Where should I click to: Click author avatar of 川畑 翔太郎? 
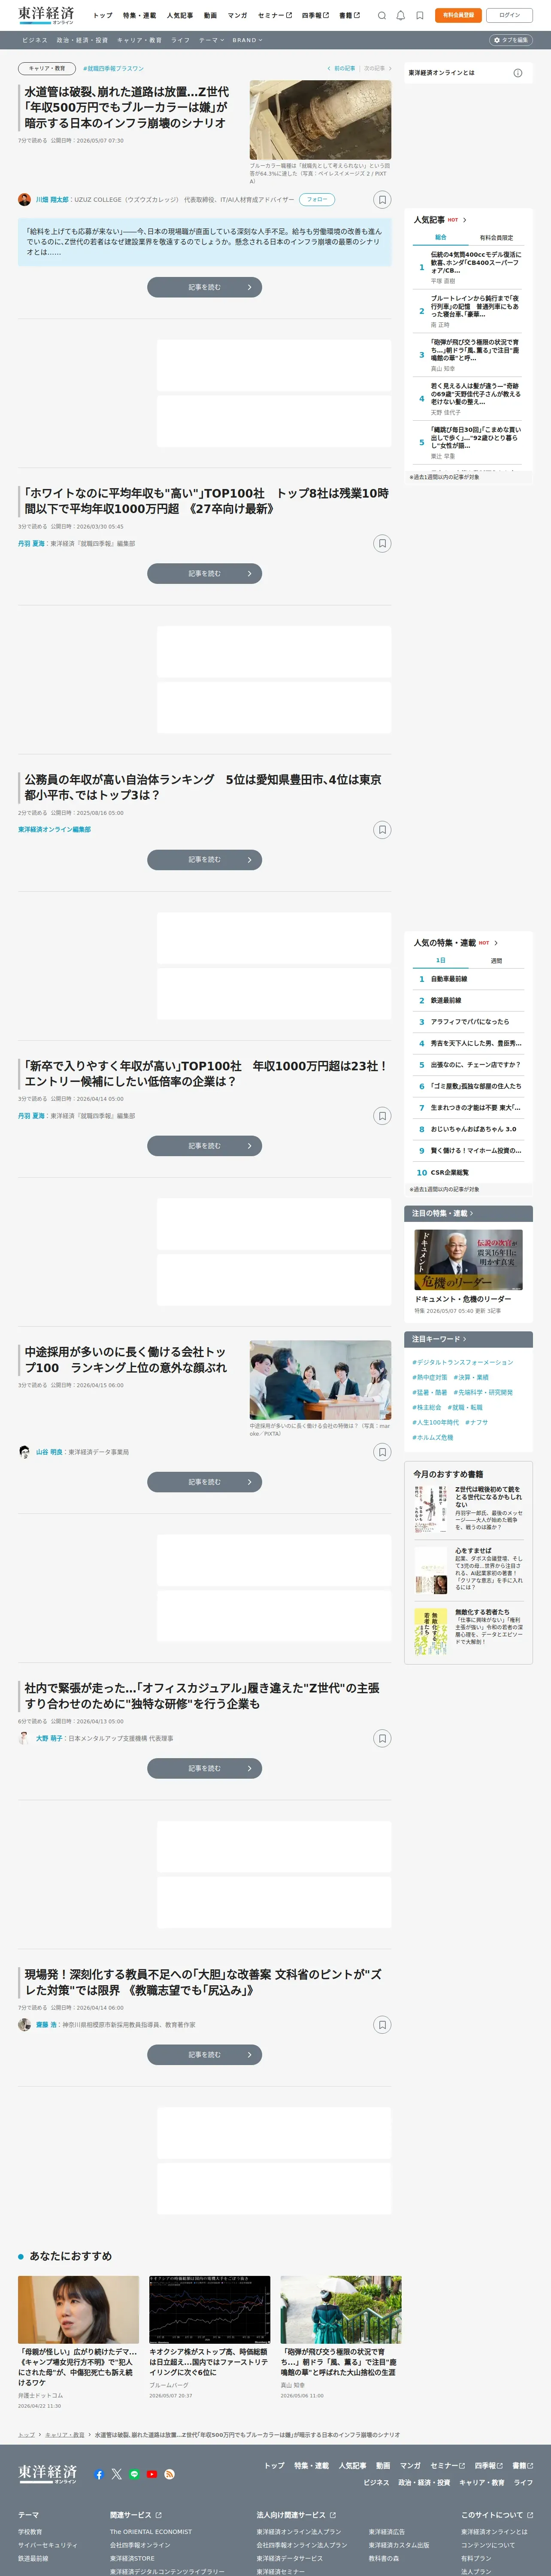click(x=24, y=200)
